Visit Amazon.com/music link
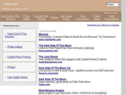Screen dimensions: 126x95 pyautogui.click(x=49, y=73)
